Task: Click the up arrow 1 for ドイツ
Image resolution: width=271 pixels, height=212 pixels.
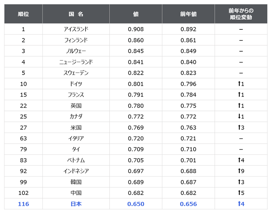Action: pos(241,84)
